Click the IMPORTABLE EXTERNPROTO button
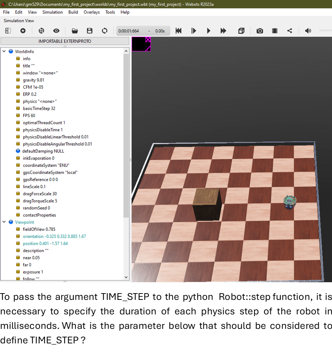The height and width of the screenshot is (354, 332). click(65, 41)
